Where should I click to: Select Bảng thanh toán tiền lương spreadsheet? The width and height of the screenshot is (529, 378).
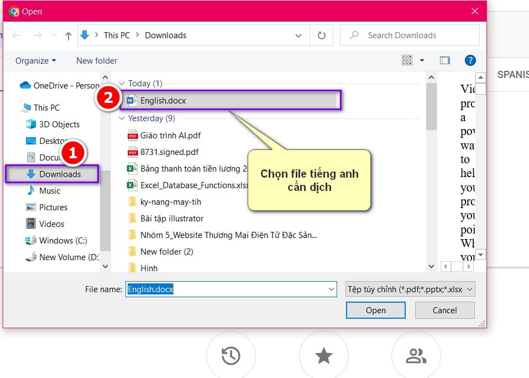coord(187,169)
